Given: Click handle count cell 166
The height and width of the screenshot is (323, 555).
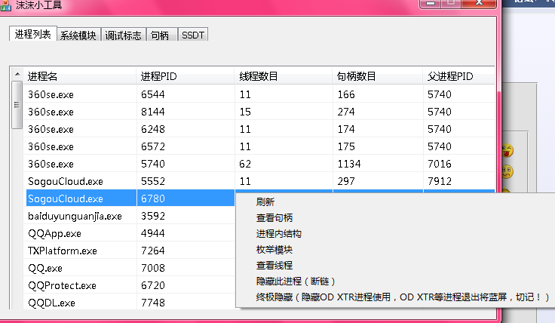Looking at the screenshot, I should [x=346, y=94].
